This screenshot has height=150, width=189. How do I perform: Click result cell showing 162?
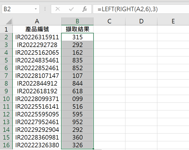click(77, 52)
